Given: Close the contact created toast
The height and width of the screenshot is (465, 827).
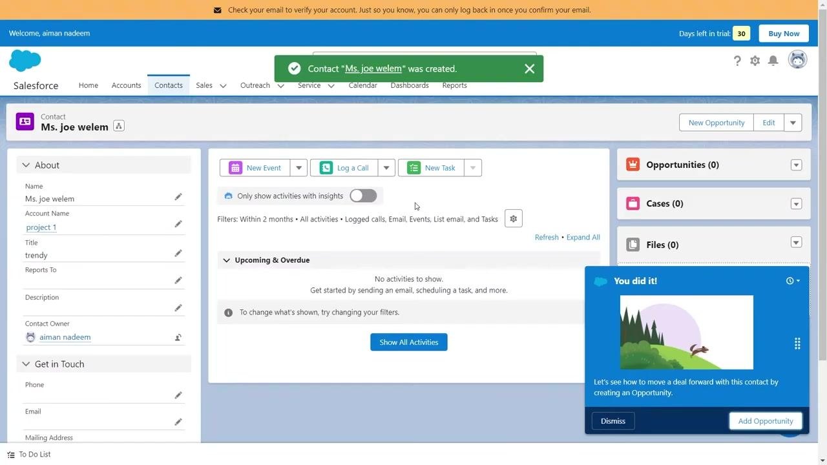Looking at the screenshot, I should (x=530, y=68).
